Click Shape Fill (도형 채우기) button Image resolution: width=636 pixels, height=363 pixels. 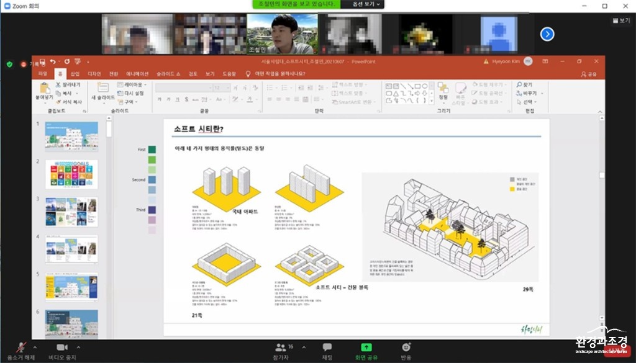489,84
